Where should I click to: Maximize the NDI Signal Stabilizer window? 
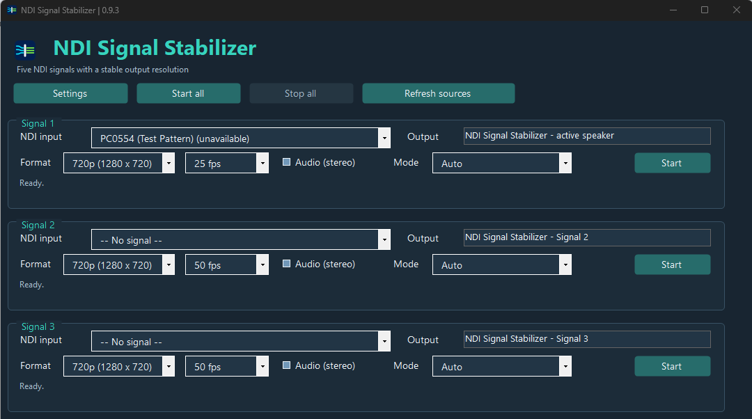[705, 10]
